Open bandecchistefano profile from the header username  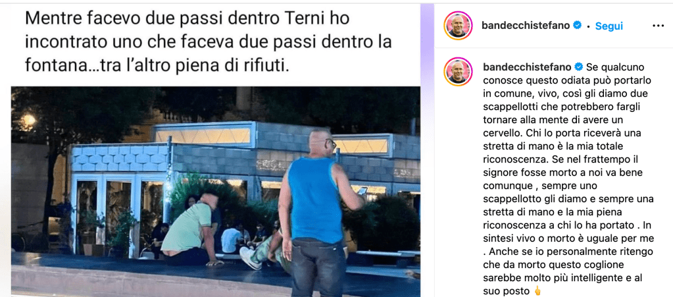click(x=526, y=26)
